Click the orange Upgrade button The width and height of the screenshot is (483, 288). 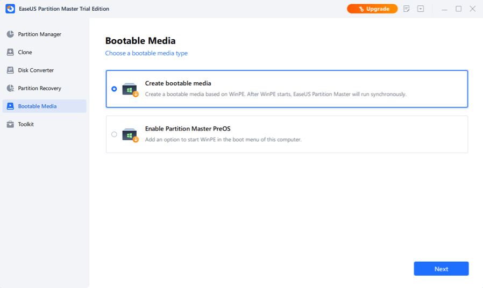tap(372, 9)
